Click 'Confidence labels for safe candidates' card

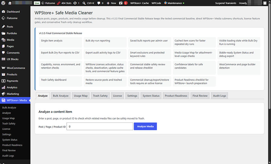[194, 68]
